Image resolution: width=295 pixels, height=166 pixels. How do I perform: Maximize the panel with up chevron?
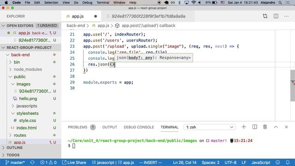pos(276,127)
